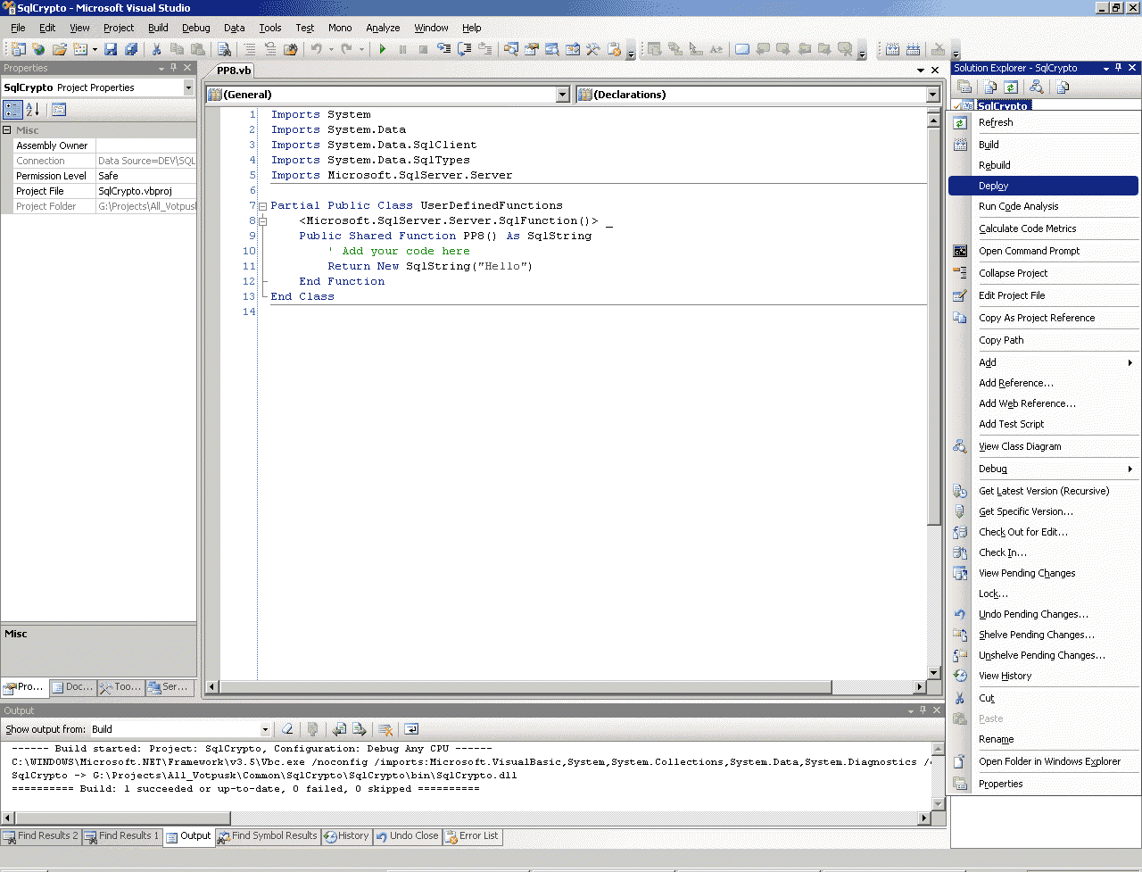Click Show All Files icon in Solution Explorer
The image size is (1142, 872).
990,87
